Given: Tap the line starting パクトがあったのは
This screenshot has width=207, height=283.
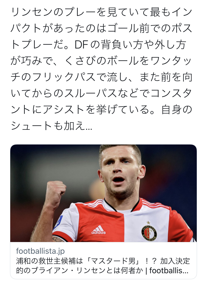Looking at the screenshot, I should coord(101,28).
